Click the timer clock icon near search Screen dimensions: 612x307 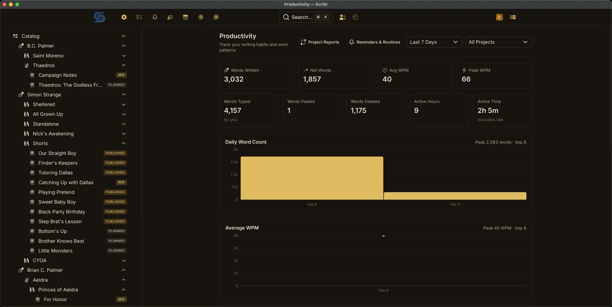click(355, 17)
